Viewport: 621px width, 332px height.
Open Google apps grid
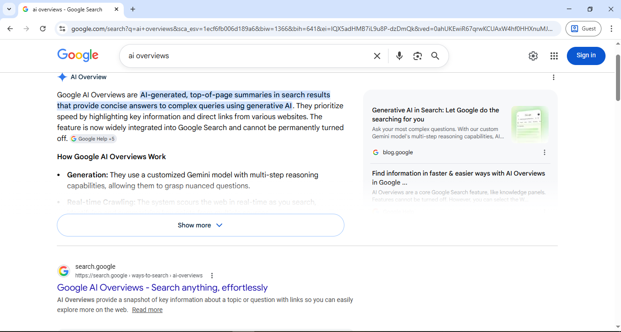[x=554, y=56]
